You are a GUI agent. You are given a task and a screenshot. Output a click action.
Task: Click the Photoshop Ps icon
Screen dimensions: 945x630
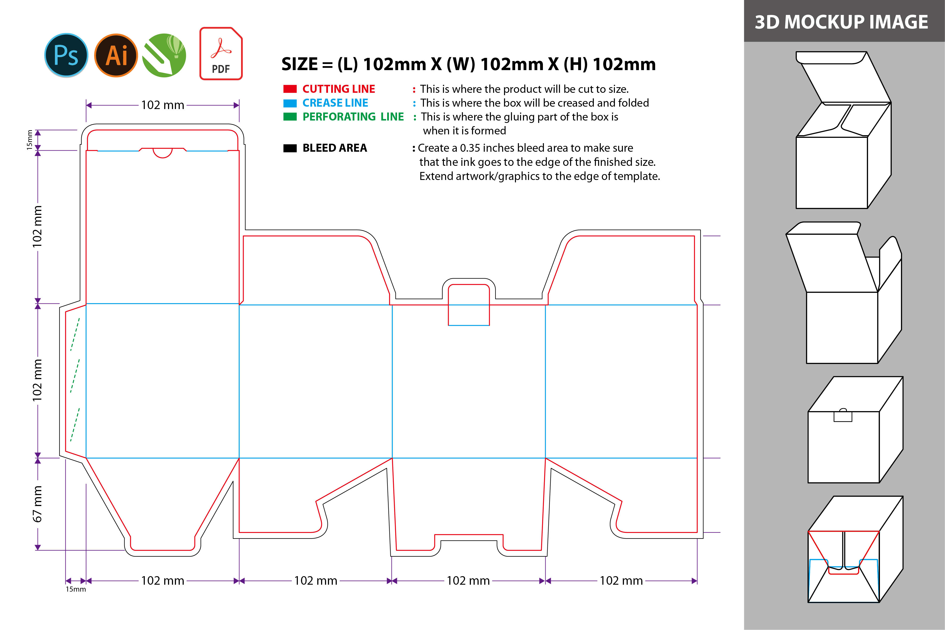[x=66, y=55]
